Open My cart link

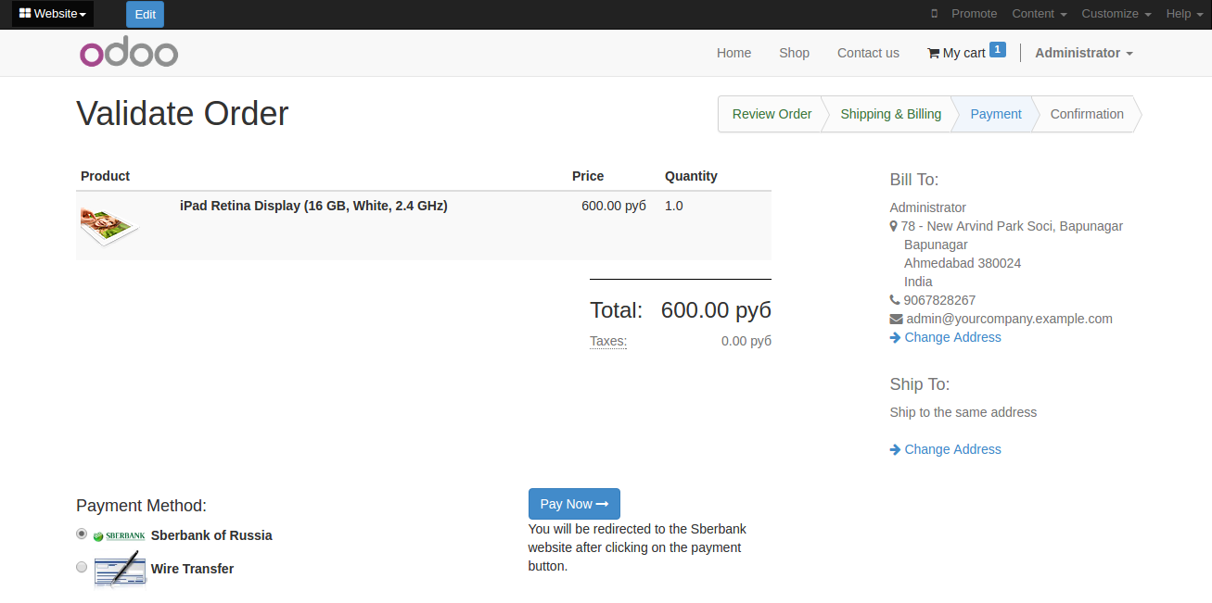964,53
